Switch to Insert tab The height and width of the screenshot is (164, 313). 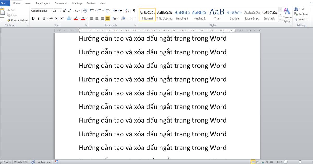point(28,3)
